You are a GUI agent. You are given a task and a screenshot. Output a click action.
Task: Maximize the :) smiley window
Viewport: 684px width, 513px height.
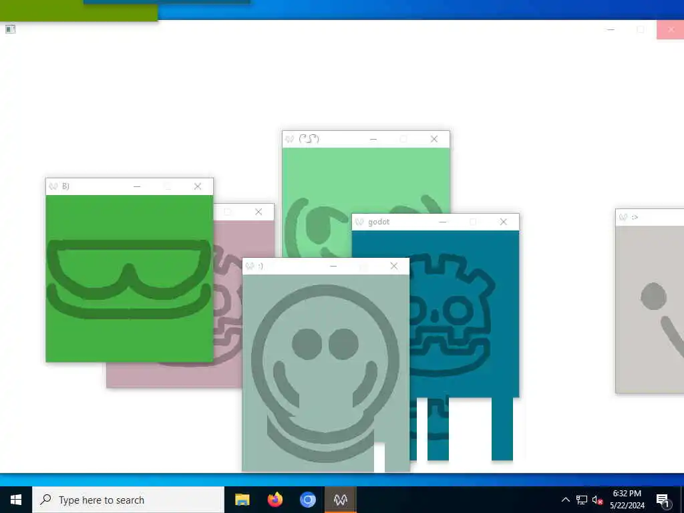click(x=363, y=266)
